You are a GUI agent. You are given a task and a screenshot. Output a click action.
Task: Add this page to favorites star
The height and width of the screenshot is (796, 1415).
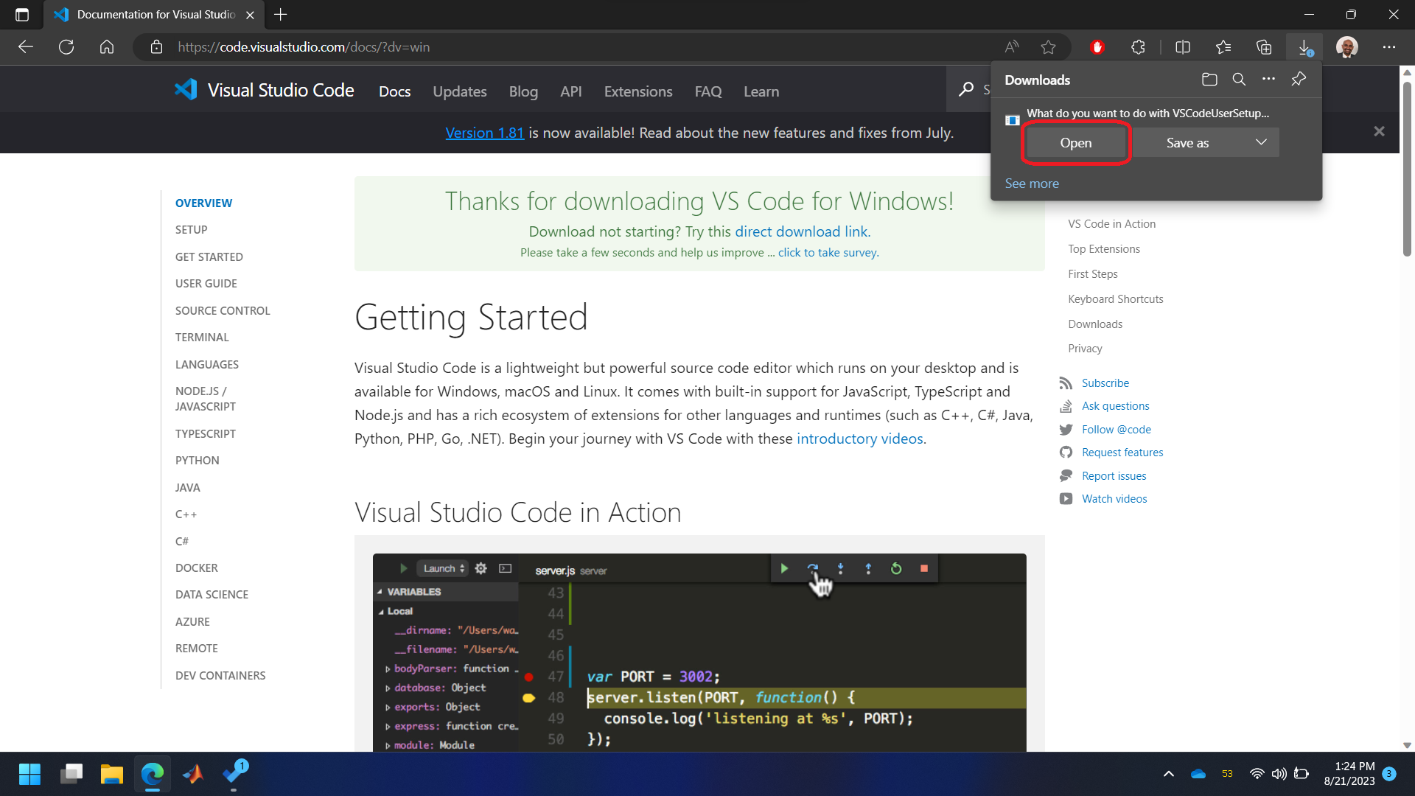click(1048, 47)
